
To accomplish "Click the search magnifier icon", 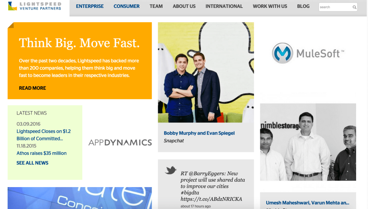I will (354, 7).
